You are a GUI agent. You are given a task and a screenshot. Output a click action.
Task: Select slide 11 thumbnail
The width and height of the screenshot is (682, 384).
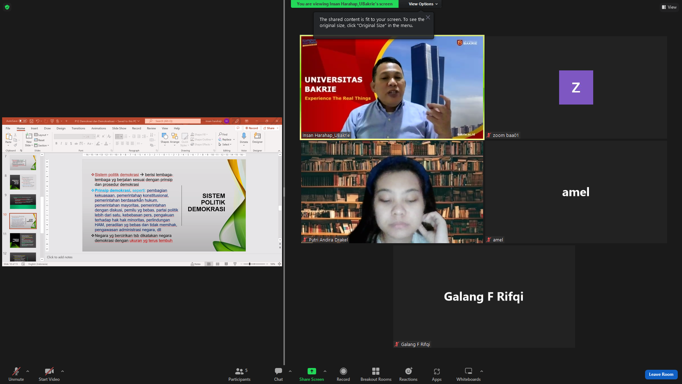(23, 240)
